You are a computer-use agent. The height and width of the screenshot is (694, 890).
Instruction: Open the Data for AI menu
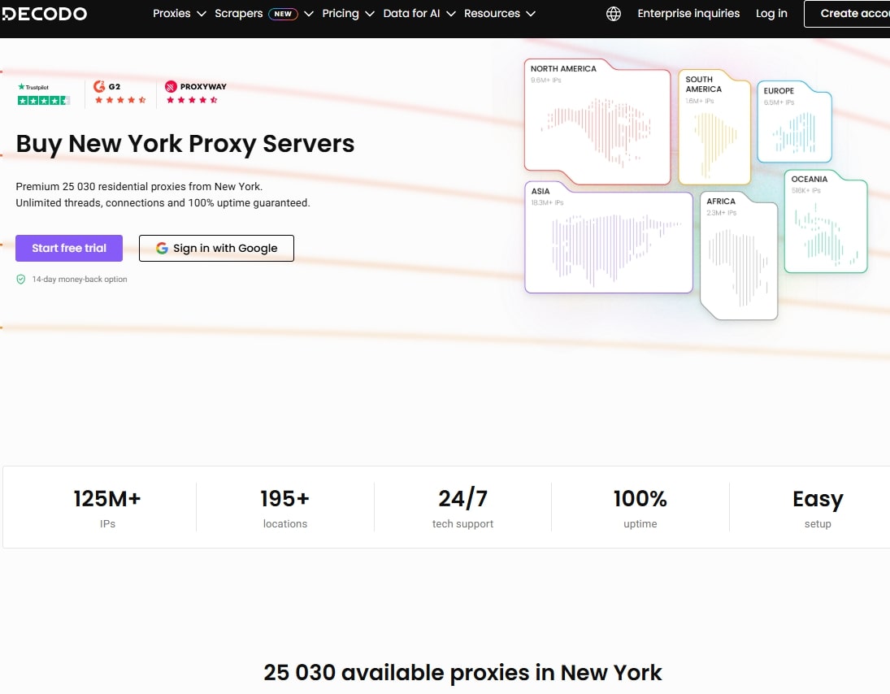(x=411, y=14)
